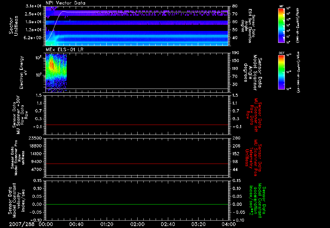Image resolution: width=330 pixels, height=228 pixels.
Task: Click the '9400' scanner position tick value
Action: click(36, 162)
